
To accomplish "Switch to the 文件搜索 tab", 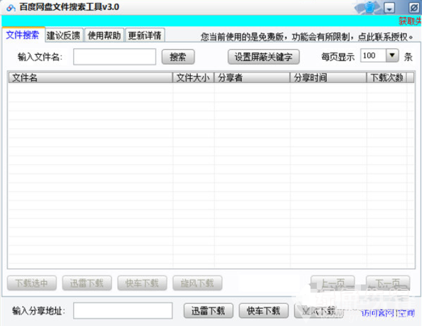I will tap(23, 35).
